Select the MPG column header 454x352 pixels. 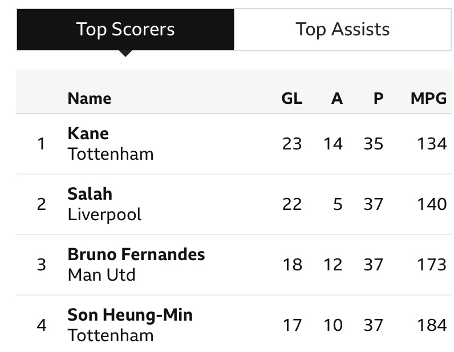(x=428, y=98)
